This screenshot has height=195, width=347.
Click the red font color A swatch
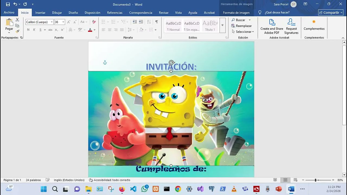(90, 30)
